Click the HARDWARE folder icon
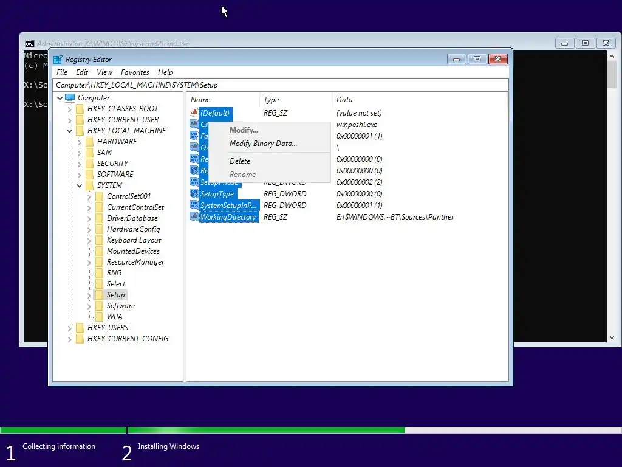The image size is (622, 467). point(90,142)
